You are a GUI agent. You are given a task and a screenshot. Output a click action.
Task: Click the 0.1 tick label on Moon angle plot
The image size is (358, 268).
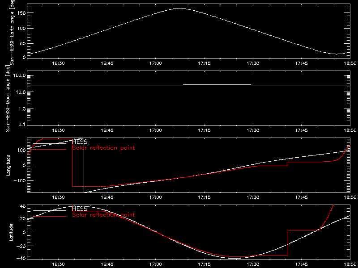coord(22,125)
